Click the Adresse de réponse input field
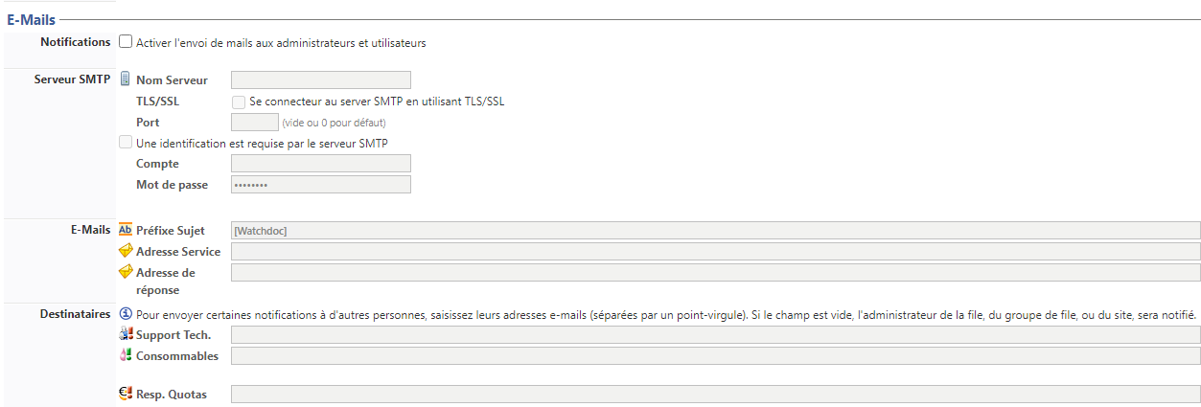Screen dimensions: 1201x407 pos(715,272)
